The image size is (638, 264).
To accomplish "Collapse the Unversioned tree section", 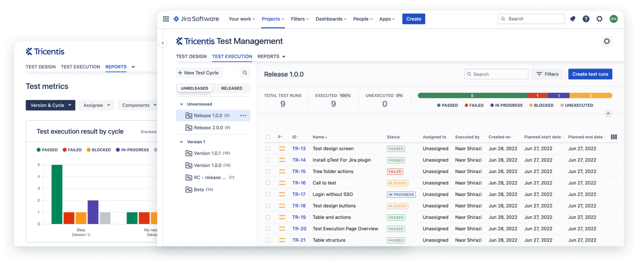I will tap(181, 104).
